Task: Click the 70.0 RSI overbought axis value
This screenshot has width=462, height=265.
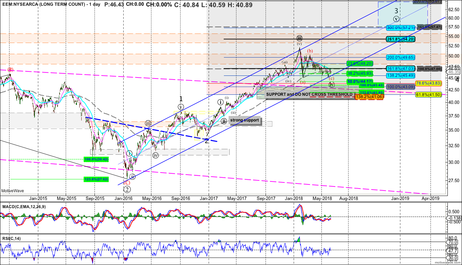Action: point(453,242)
